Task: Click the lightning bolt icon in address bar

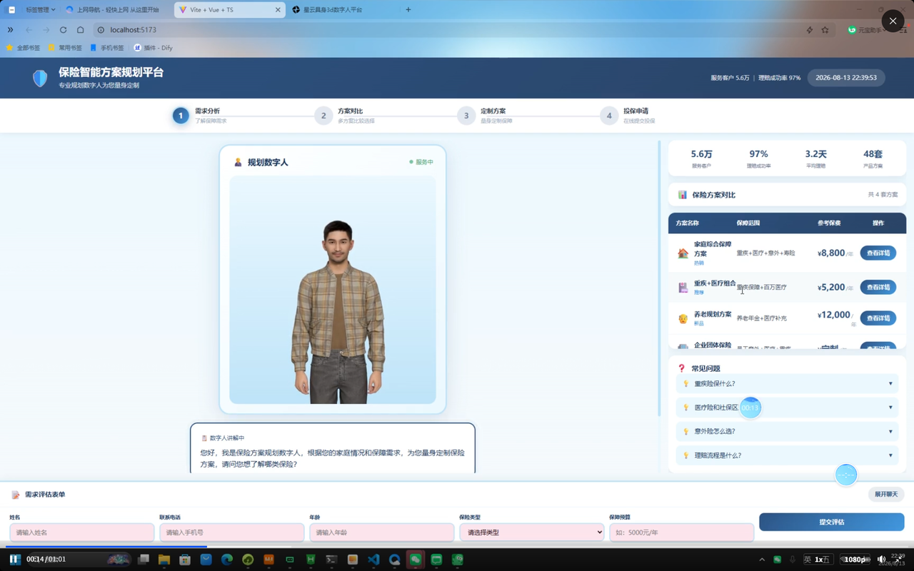Action: tap(809, 30)
